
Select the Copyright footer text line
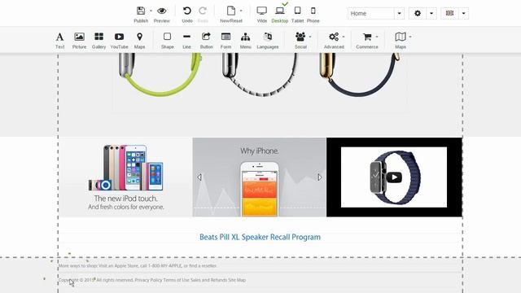tap(152, 280)
